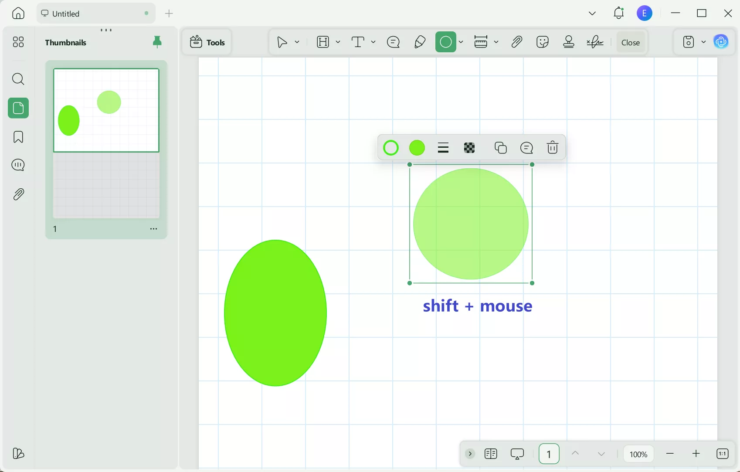The width and height of the screenshot is (740, 472).
Task: Select the Signature tool
Action: pos(595,42)
